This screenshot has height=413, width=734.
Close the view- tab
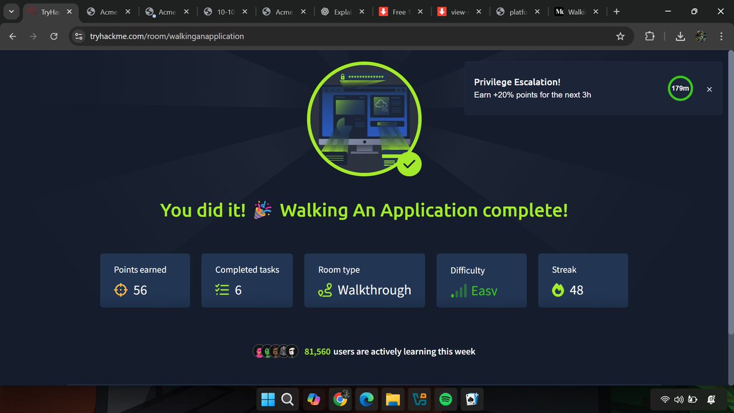tap(478, 12)
